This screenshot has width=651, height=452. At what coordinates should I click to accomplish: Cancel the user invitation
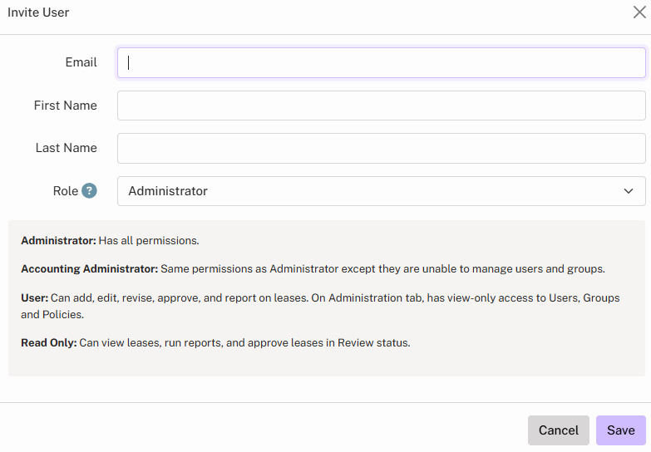[558, 430]
